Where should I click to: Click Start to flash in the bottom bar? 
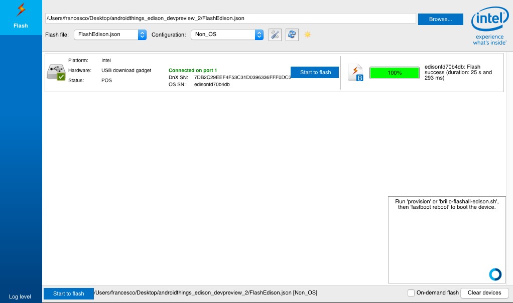tap(69, 293)
